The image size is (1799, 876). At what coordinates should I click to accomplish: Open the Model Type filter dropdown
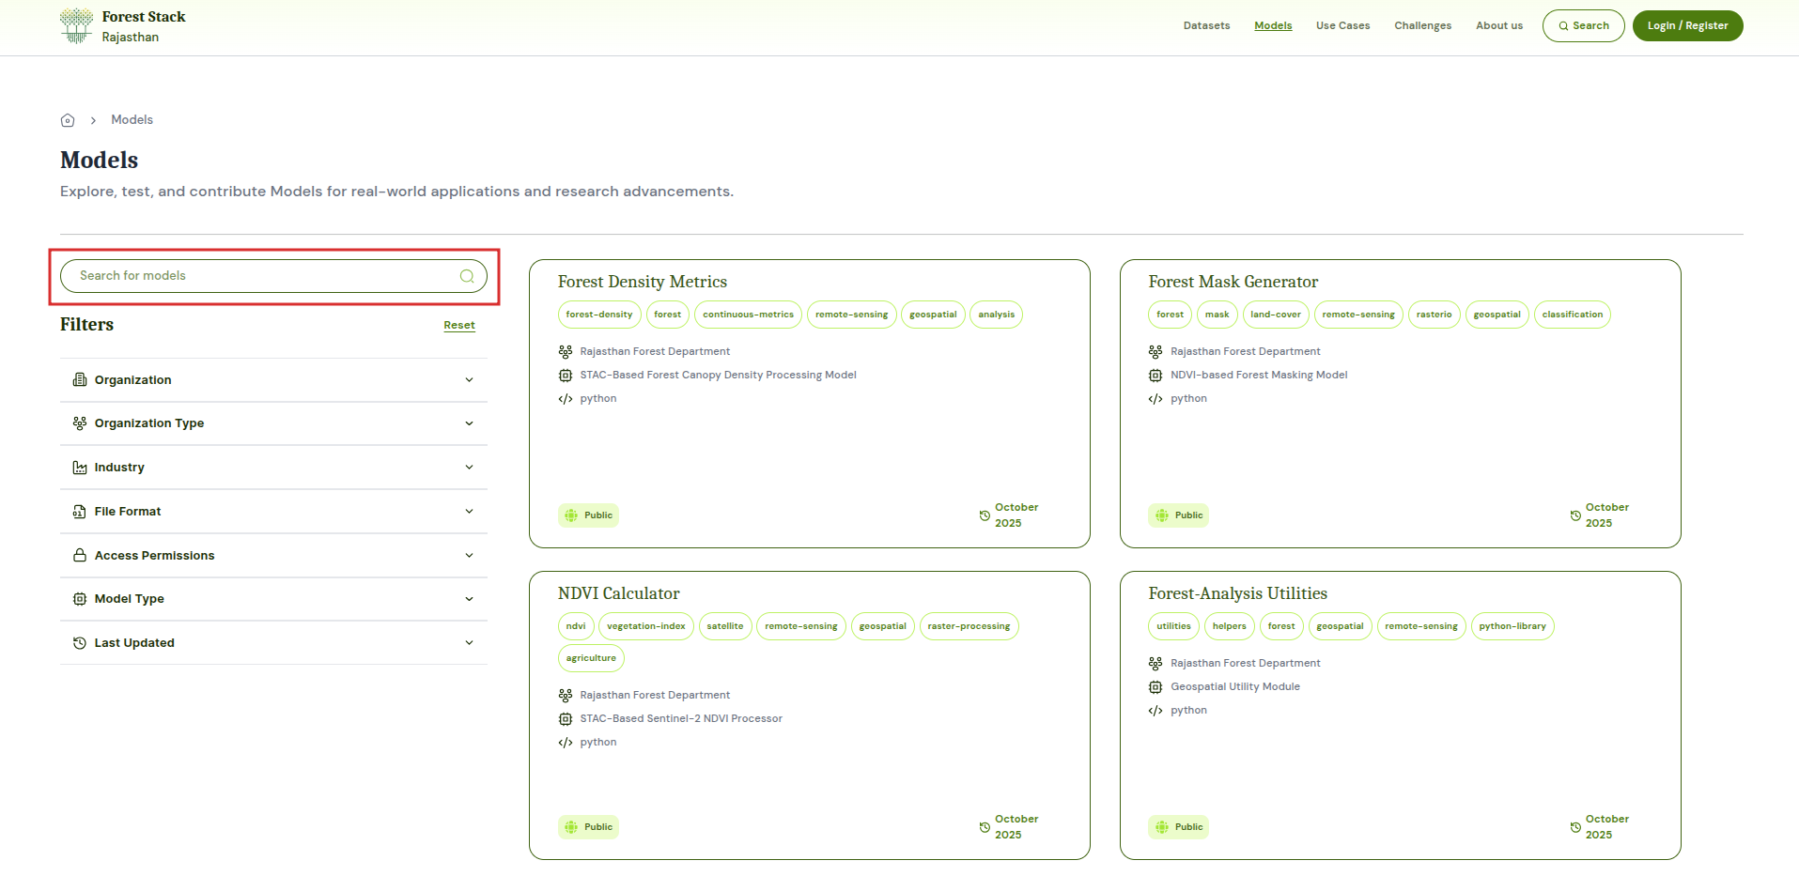pos(469,599)
